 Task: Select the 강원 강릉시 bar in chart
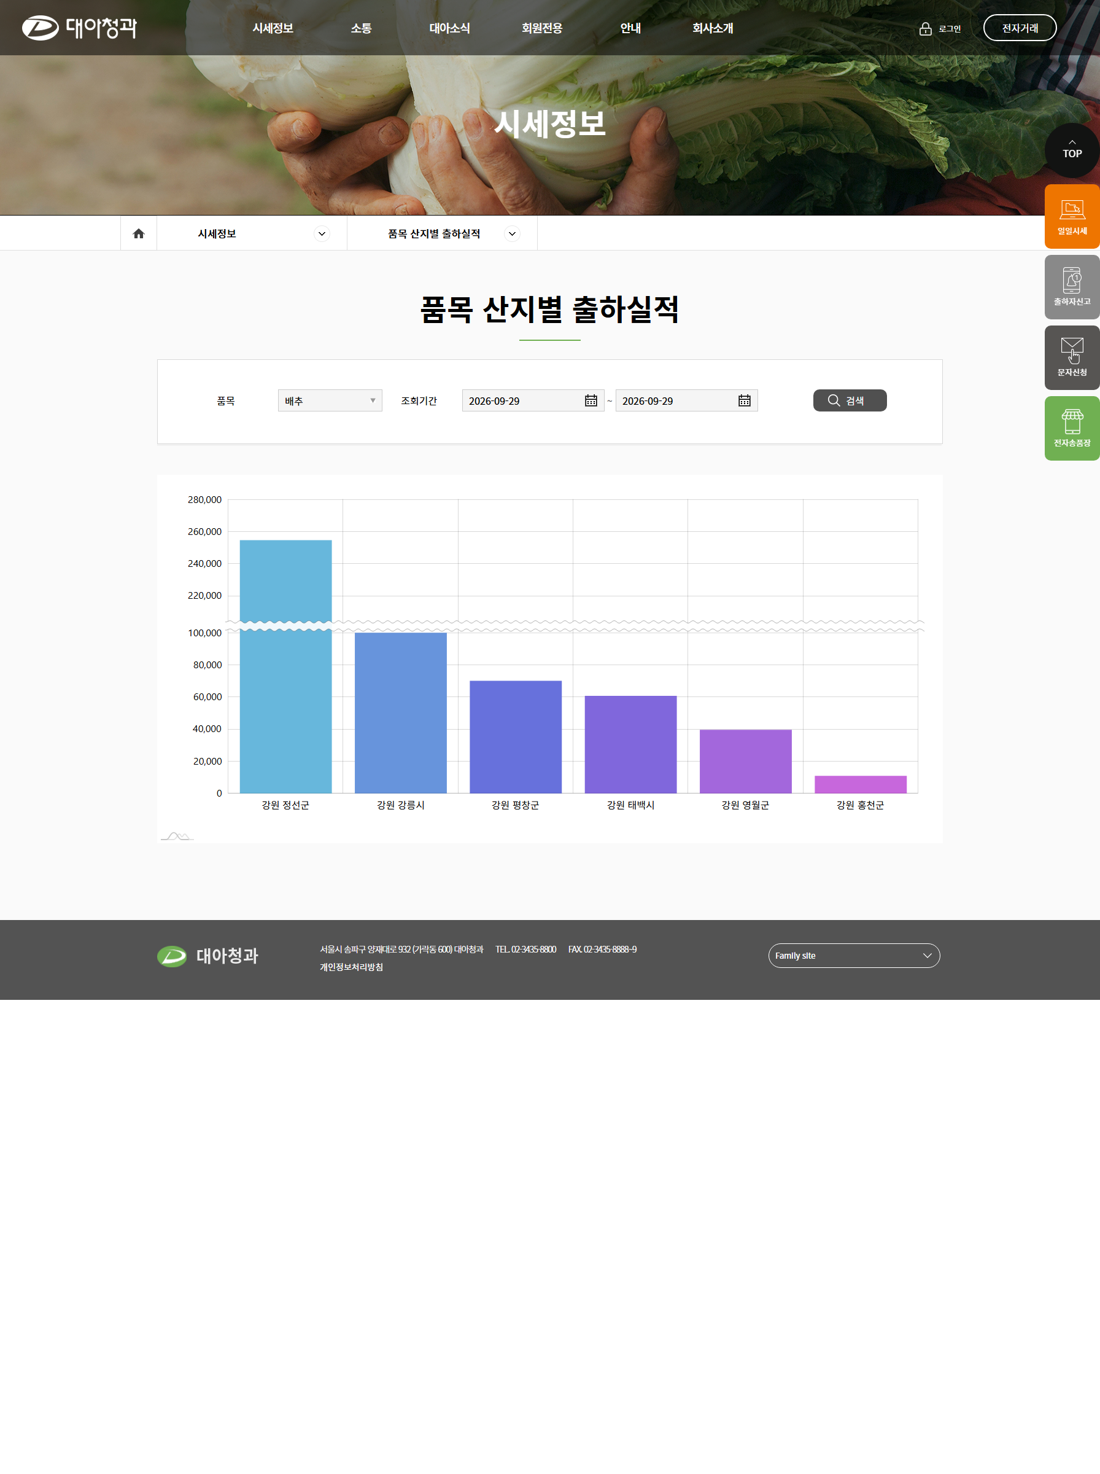point(401,712)
